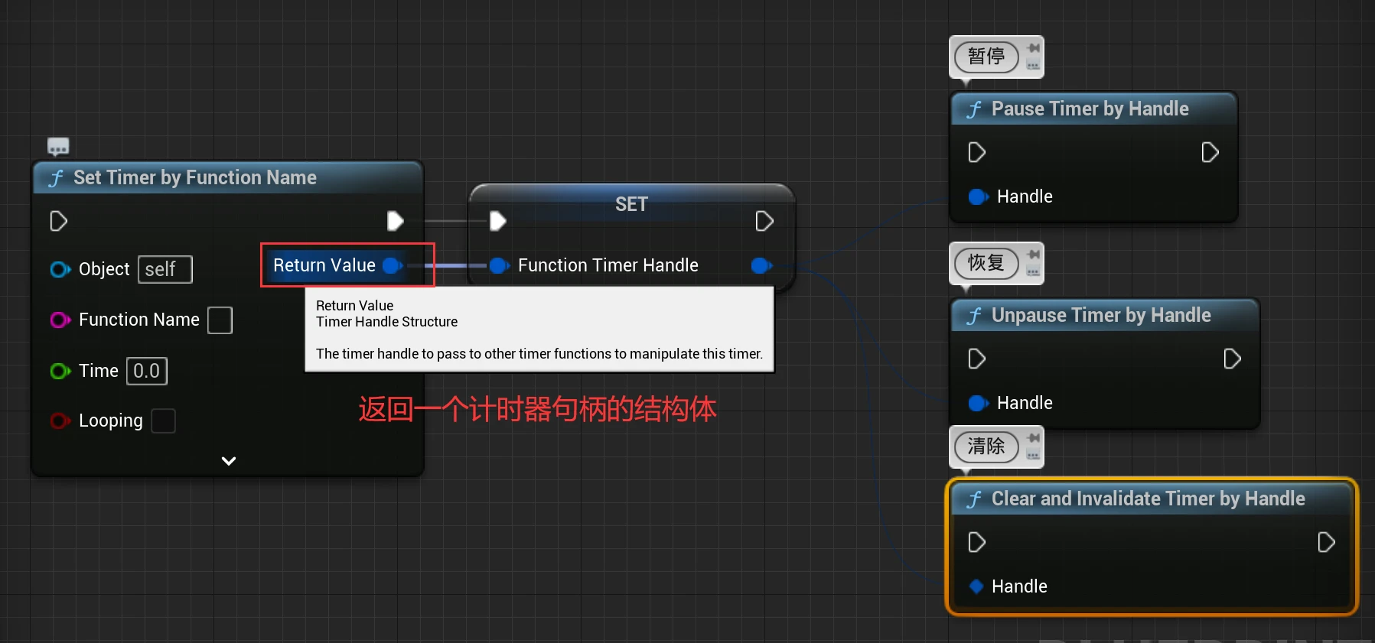Click the Function Timer Handle label
1375x643 pixels.
(x=608, y=265)
